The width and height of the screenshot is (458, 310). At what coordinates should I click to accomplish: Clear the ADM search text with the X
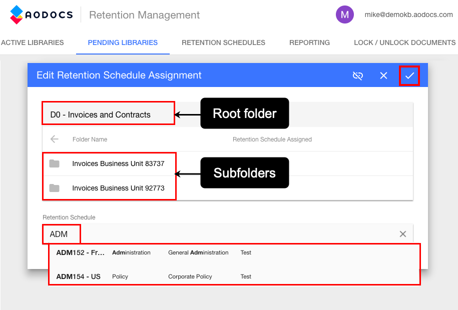tap(402, 233)
